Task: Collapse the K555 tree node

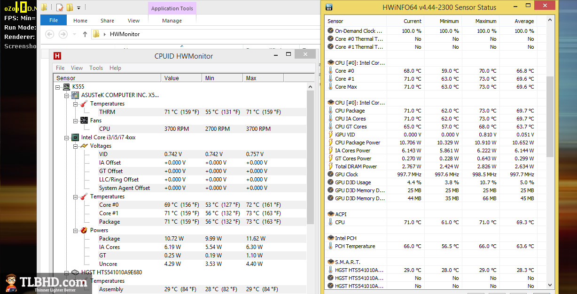Action: coord(58,87)
